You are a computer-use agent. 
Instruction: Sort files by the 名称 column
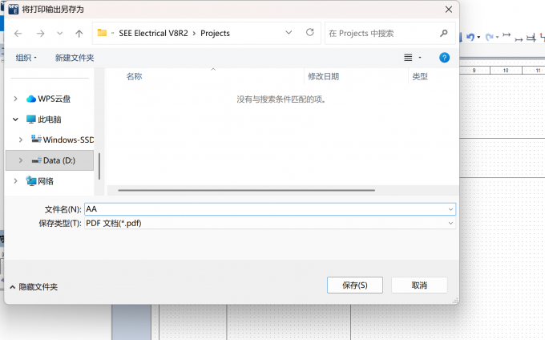point(134,76)
